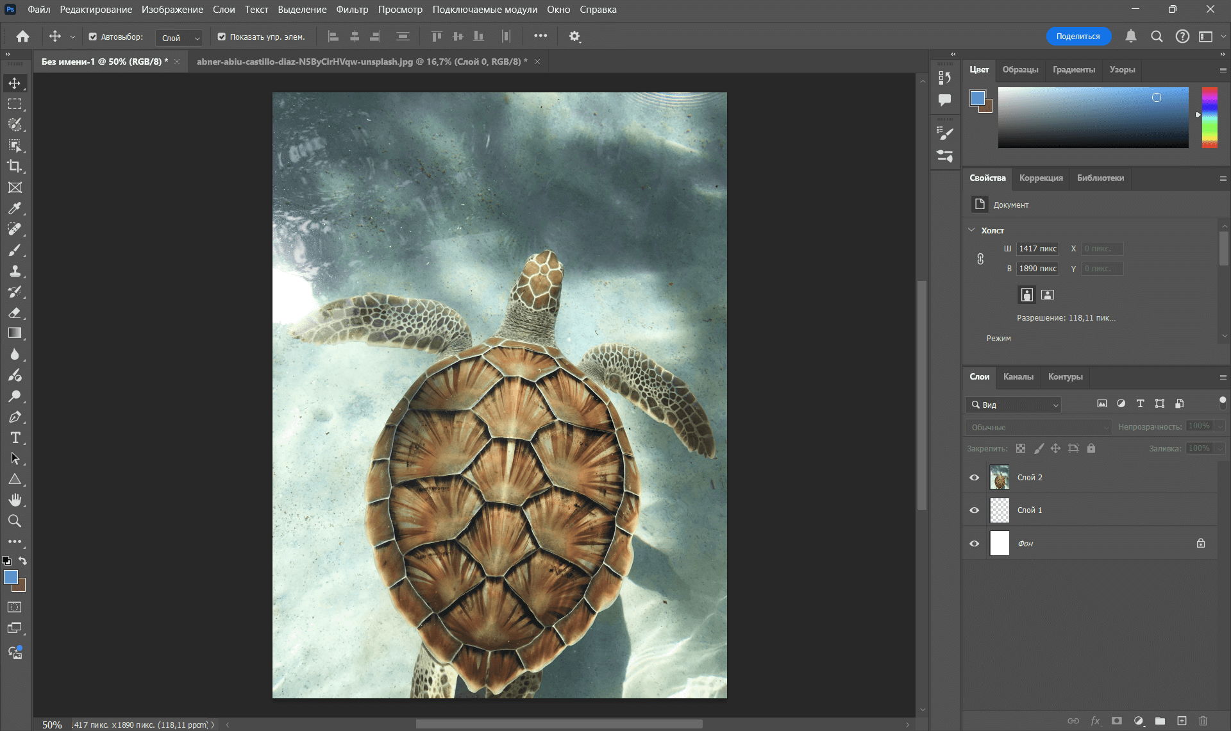Open the notifications bell

[x=1131, y=37]
